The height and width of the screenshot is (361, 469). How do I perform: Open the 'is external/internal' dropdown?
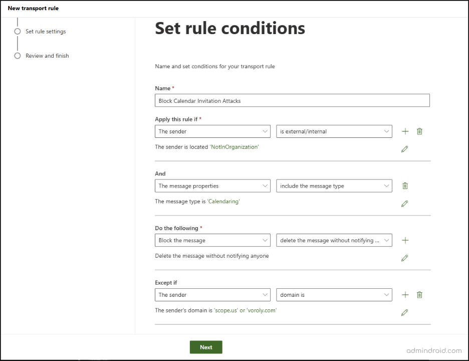(x=334, y=131)
